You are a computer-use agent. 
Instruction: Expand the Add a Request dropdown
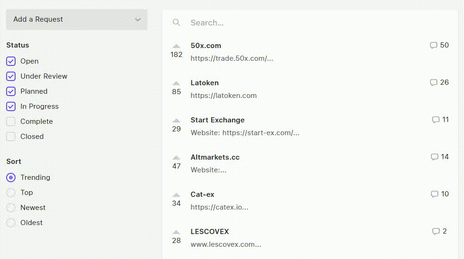(77, 19)
